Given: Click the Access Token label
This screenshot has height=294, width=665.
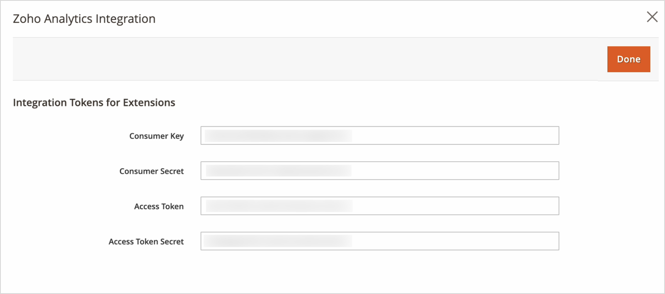Looking at the screenshot, I should pyautogui.click(x=159, y=207).
